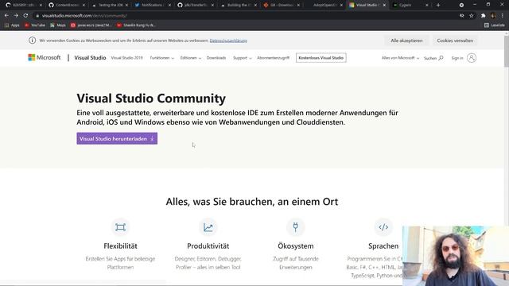Viewport: 509px width, 286px height.
Task: Click the Microsoft logo
Action: [45, 58]
